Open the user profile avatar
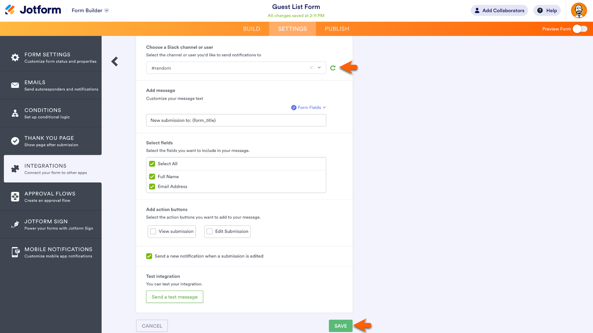The width and height of the screenshot is (593, 333). 579,10
